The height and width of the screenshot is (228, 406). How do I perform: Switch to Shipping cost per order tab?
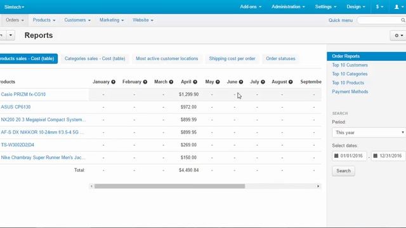coord(232,59)
